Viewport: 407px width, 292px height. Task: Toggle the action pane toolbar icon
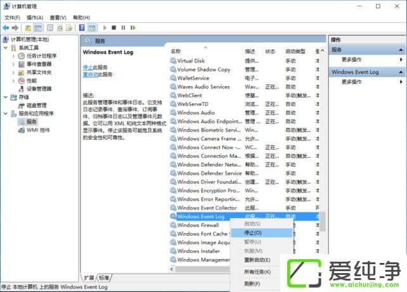92,27
